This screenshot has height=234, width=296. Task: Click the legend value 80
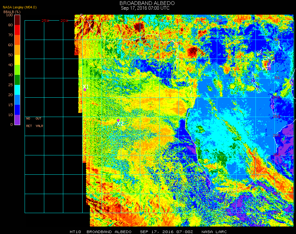pos(10,25)
